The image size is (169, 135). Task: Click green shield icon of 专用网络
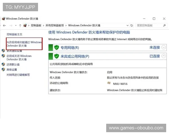[57, 48]
